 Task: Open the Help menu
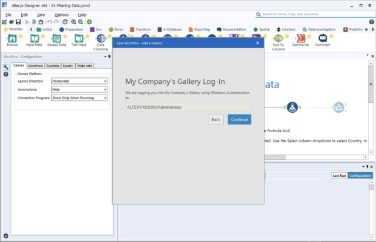coord(82,15)
